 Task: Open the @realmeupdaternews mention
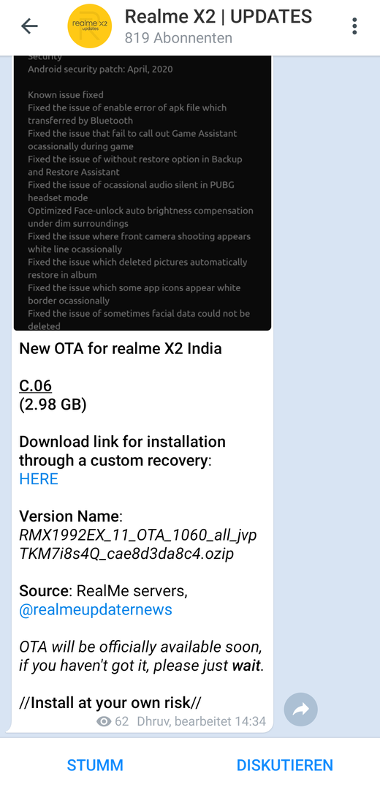(x=96, y=609)
